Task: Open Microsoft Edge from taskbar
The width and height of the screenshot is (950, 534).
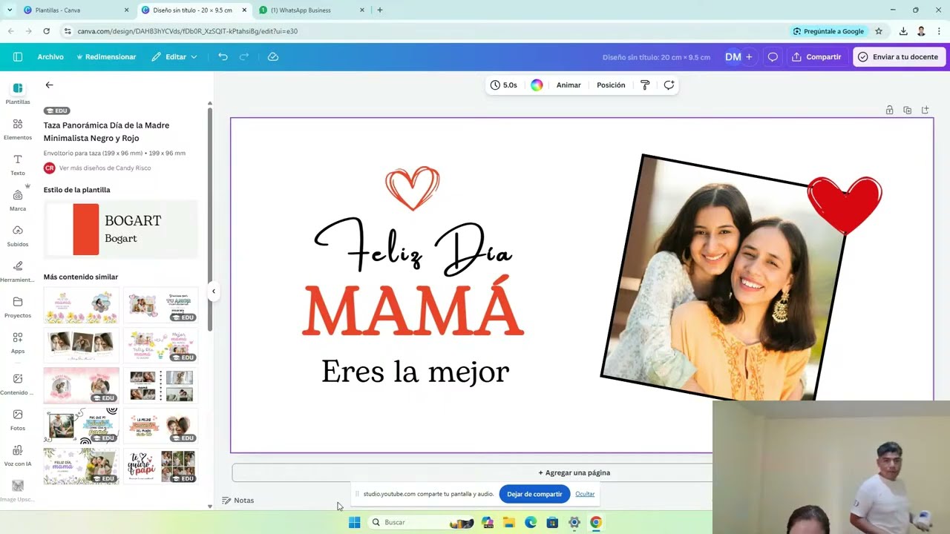Action: tap(531, 522)
